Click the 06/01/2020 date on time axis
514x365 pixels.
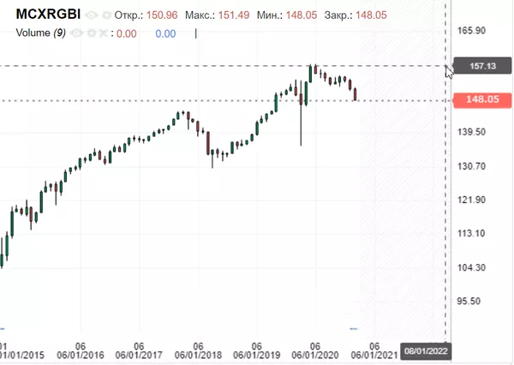point(315,355)
